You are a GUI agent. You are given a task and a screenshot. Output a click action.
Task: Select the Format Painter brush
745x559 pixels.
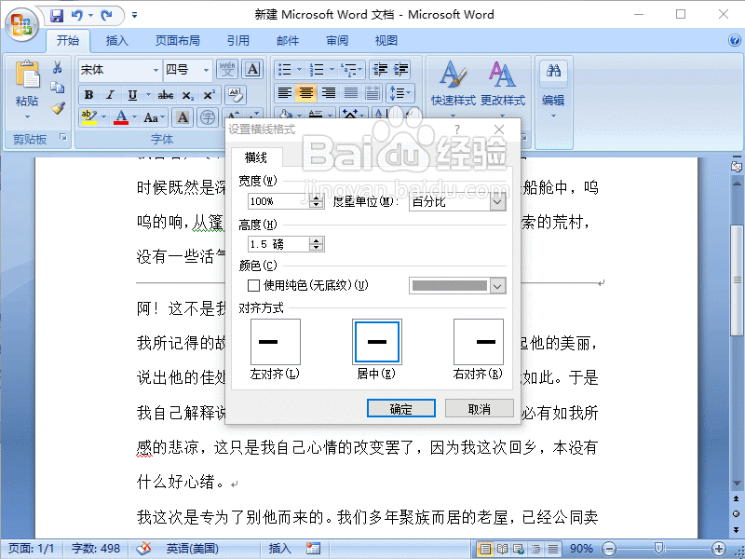(x=58, y=108)
